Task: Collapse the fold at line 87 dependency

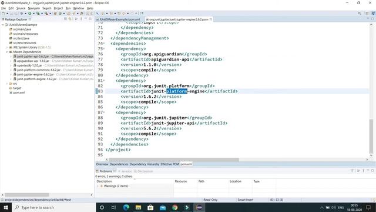Action: click(104, 112)
